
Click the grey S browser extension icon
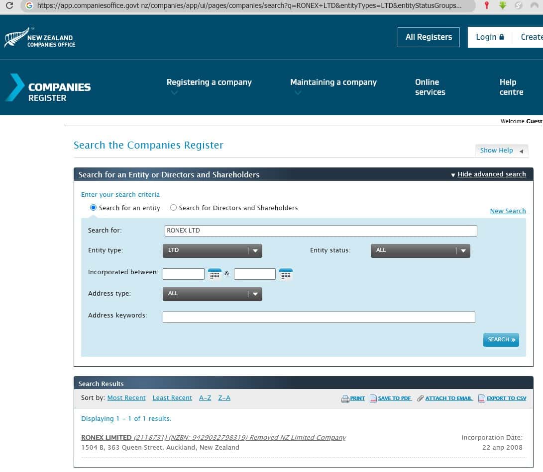coord(519,5)
